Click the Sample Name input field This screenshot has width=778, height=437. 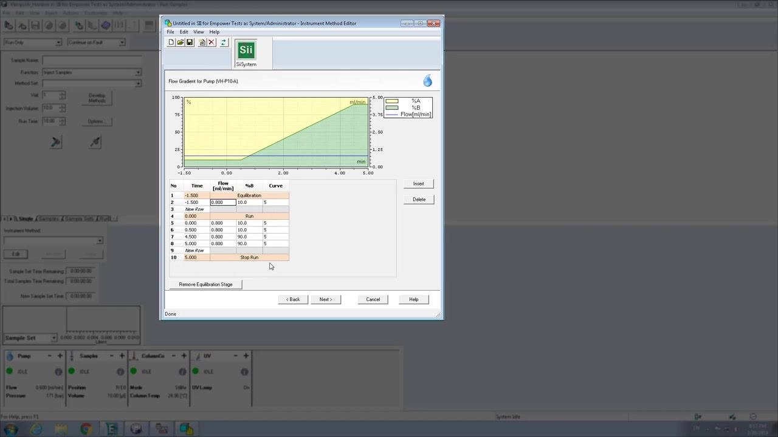click(x=92, y=61)
